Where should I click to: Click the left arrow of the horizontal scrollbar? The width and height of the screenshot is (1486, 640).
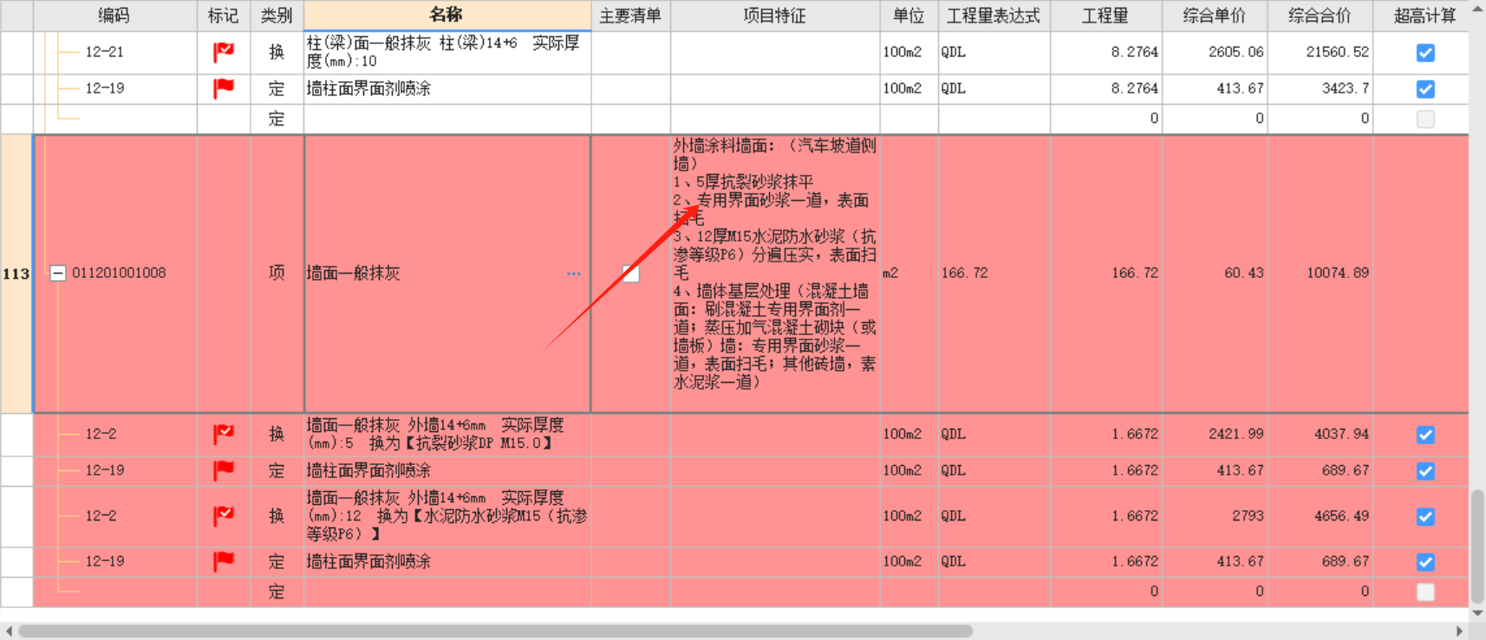[x=9, y=631]
